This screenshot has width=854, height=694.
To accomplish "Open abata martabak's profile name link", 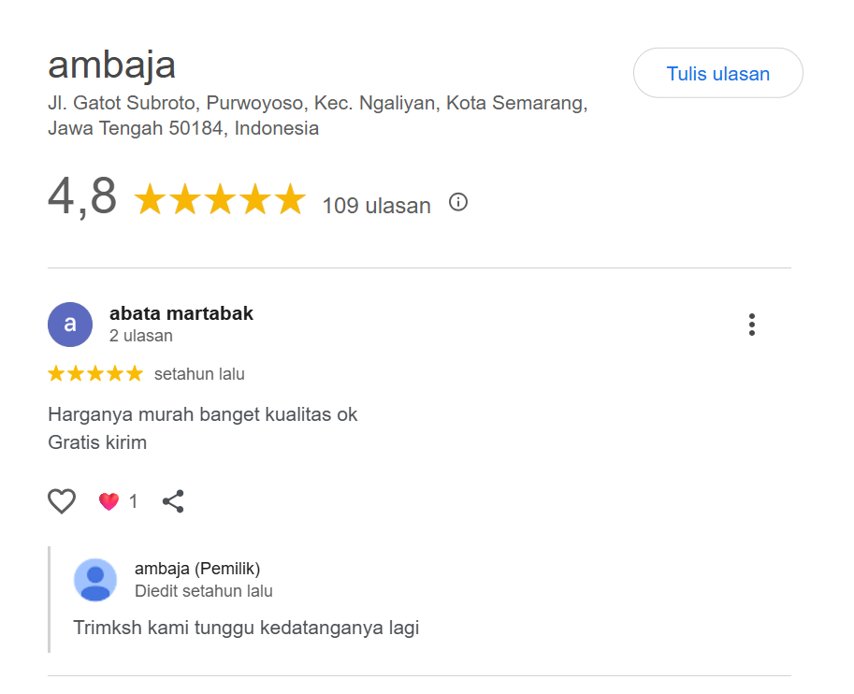I will click(x=181, y=313).
